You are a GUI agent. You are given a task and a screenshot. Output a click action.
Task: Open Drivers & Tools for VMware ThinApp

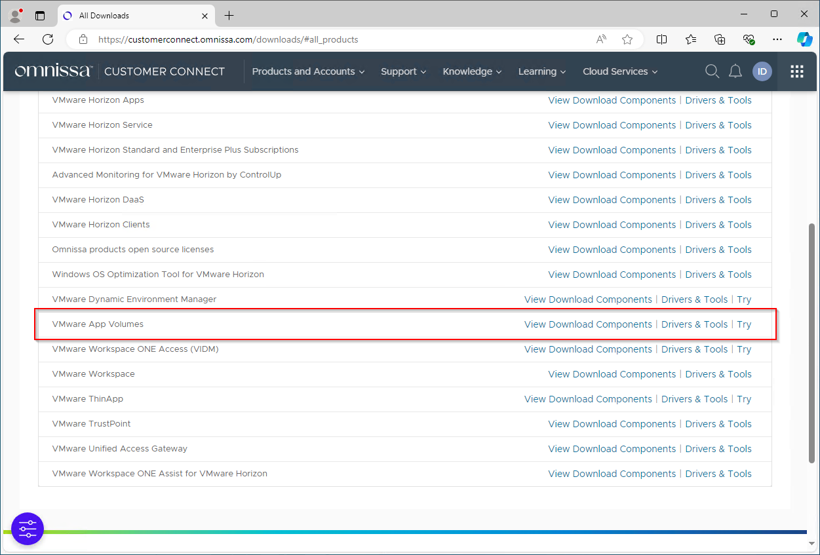click(x=694, y=398)
